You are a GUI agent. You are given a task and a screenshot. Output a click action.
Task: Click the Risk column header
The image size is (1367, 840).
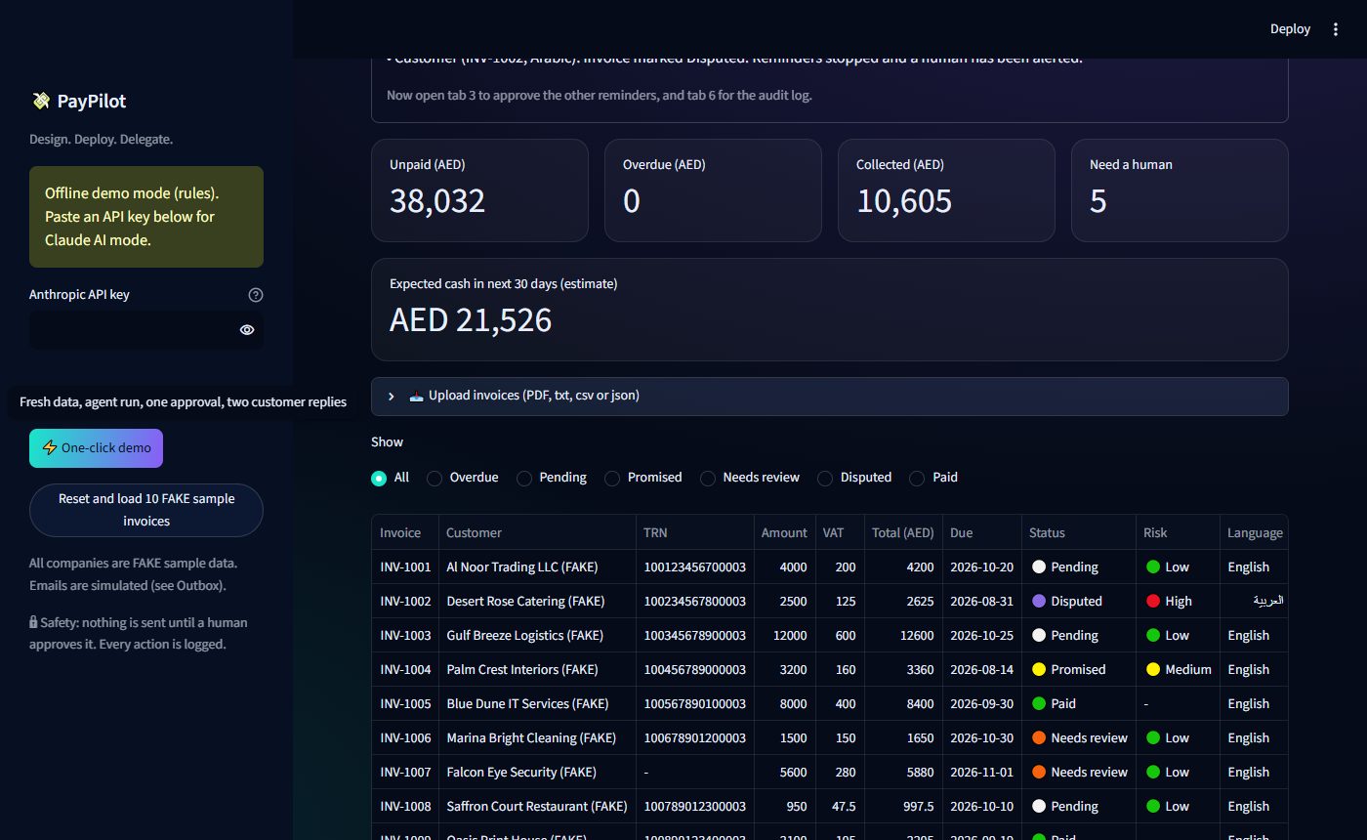(x=1178, y=532)
